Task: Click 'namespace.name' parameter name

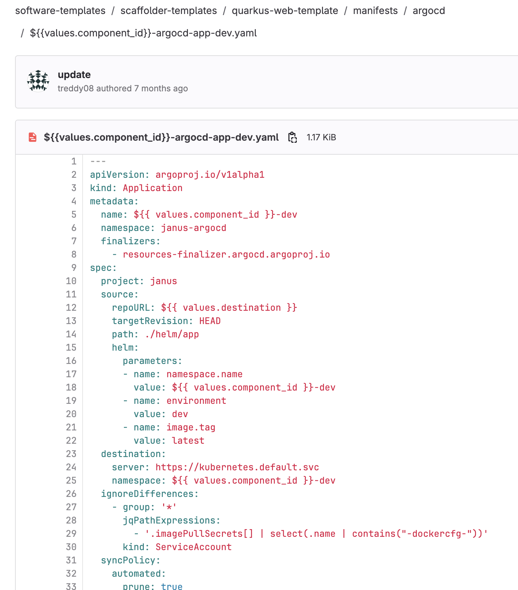Action: pyautogui.click(x=204, y=374)
